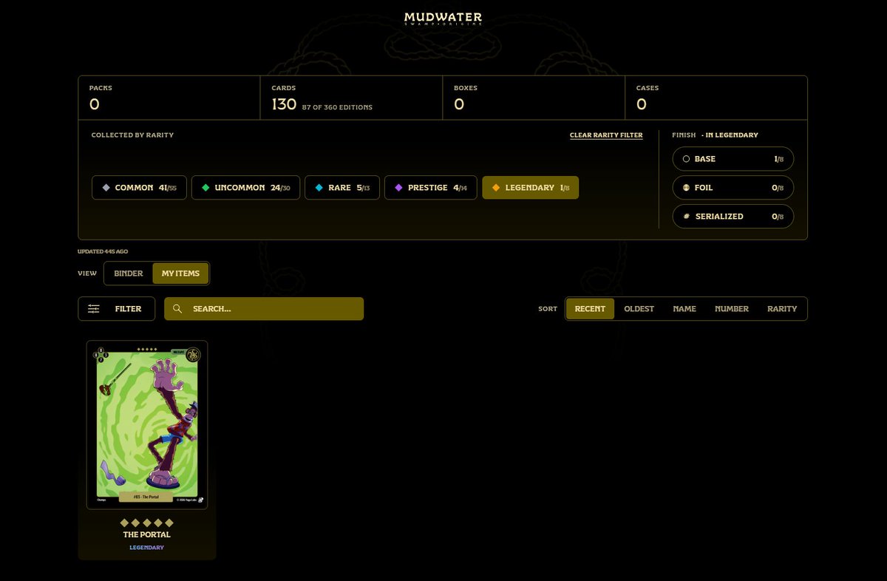Click the Common diamond icon
887x581 pixels.
click(x=106, y=188)
